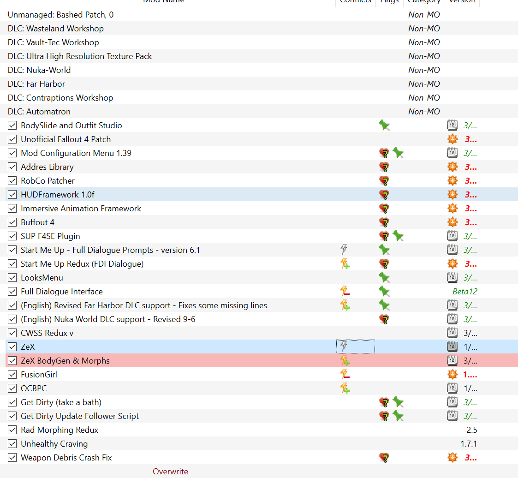Select the Immersive Animation Framework mod name
The width and height of the screenshot is (518, 484).
click(x=81, y=209)
